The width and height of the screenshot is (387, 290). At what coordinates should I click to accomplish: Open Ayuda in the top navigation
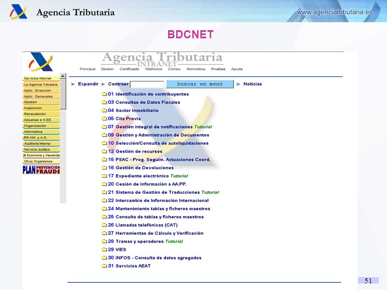tap(237, 69)
